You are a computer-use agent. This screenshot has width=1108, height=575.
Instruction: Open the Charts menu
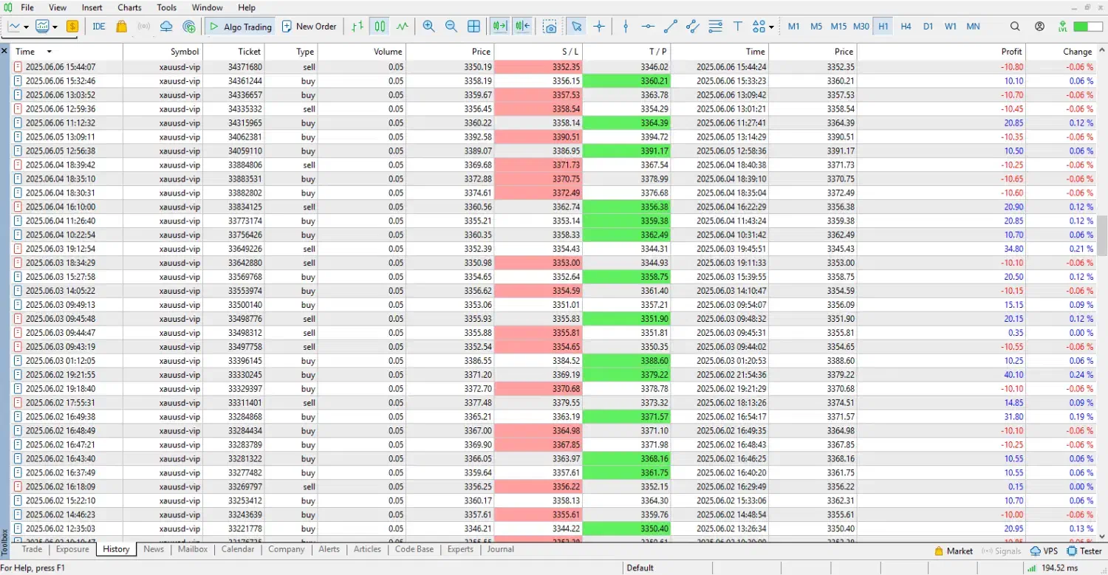[129, 7]
